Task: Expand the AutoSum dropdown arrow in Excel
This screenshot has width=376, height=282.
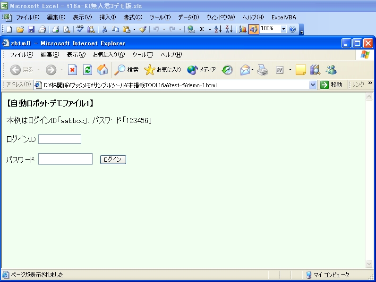Action: click(x=210, y=29)
